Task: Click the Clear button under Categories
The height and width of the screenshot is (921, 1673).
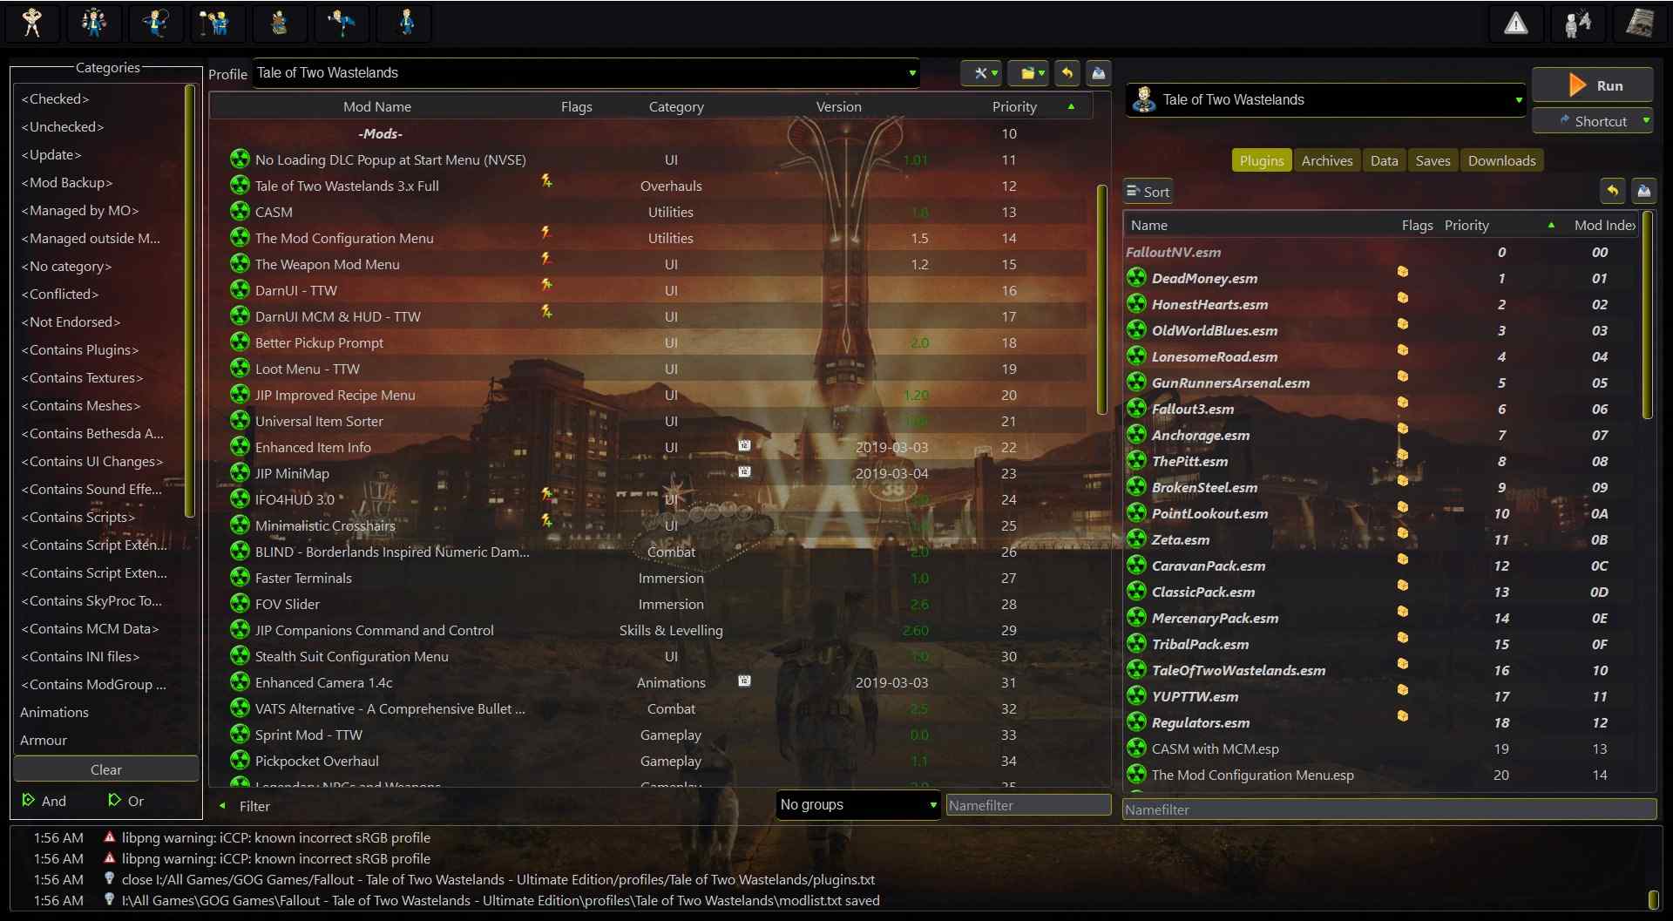Action: point(105,769)
